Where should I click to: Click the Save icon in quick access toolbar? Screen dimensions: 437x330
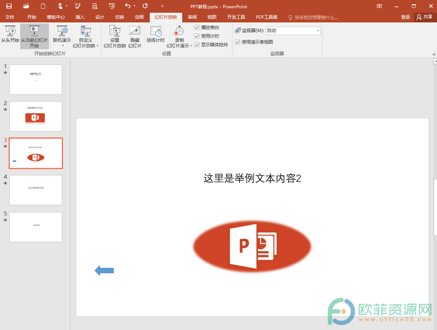pyautogui.click(x=9, y=6)
